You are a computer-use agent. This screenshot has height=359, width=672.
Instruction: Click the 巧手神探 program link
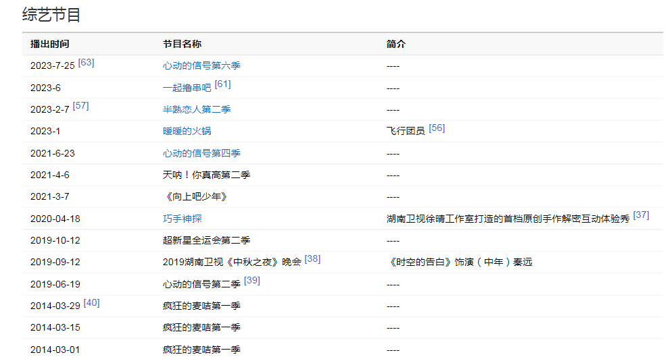182,219
